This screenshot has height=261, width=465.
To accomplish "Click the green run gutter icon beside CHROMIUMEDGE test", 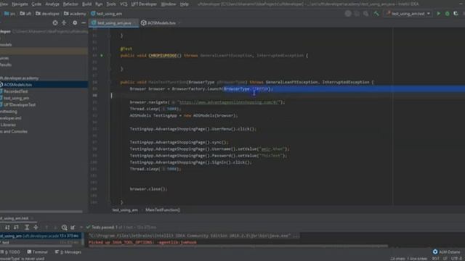I will [102, 55].
